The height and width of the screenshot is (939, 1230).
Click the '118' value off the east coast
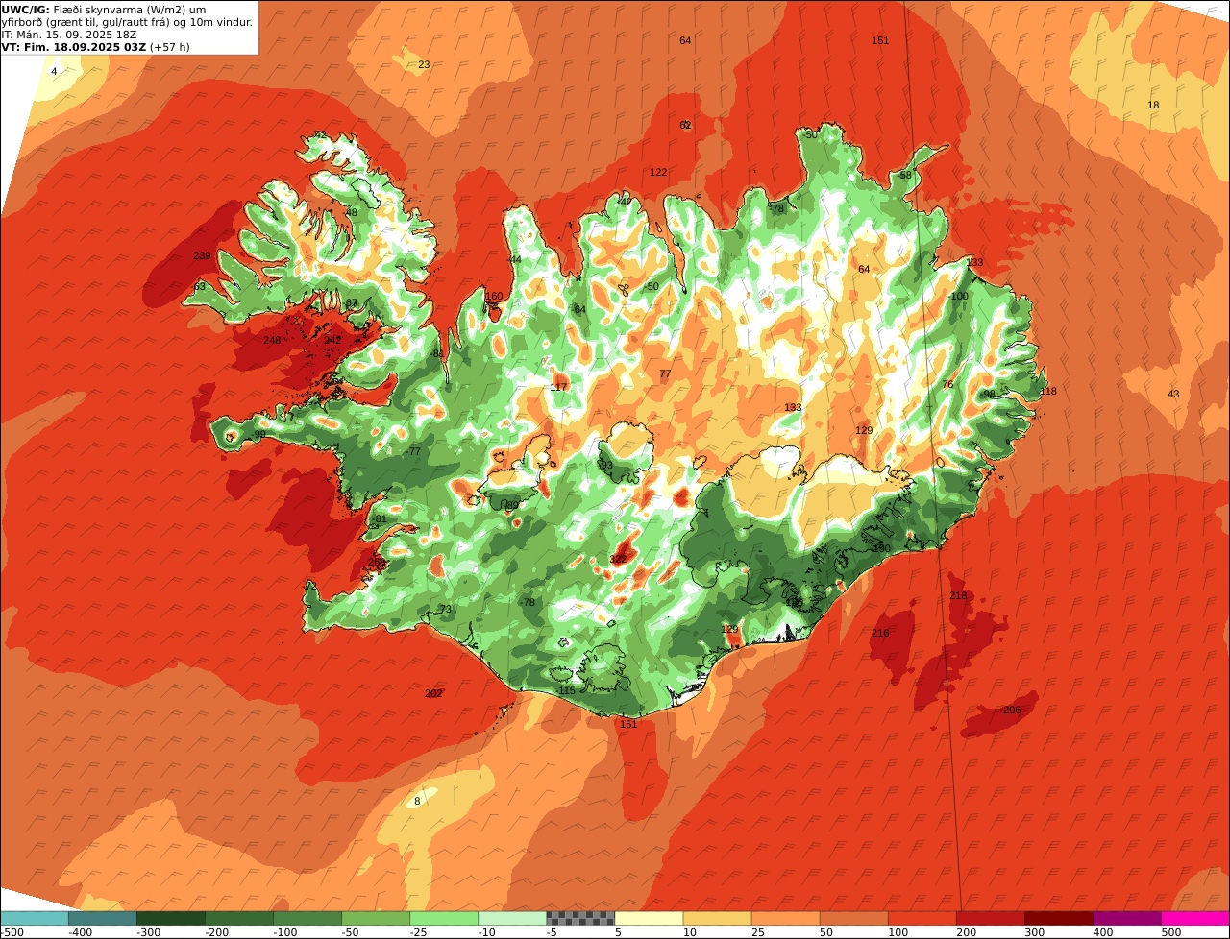[x=1047, y=391]
